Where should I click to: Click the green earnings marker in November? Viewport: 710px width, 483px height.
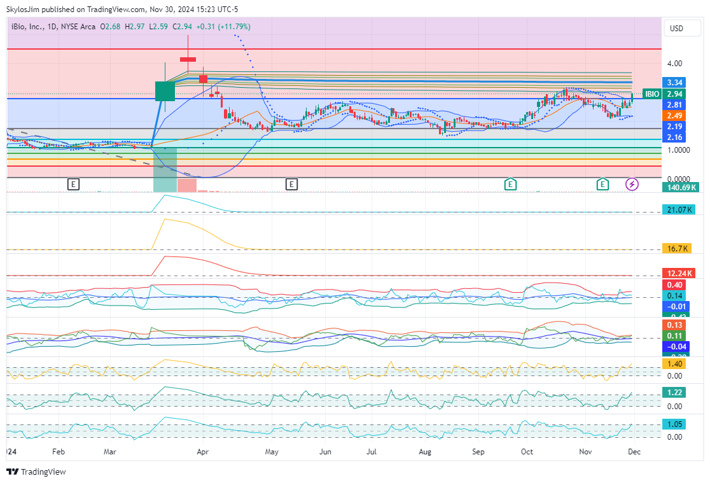click(x=602, y=185)
